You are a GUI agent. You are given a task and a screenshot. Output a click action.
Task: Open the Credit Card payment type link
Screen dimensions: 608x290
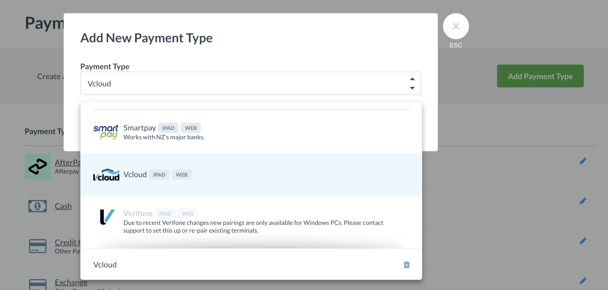coord(68,242)
